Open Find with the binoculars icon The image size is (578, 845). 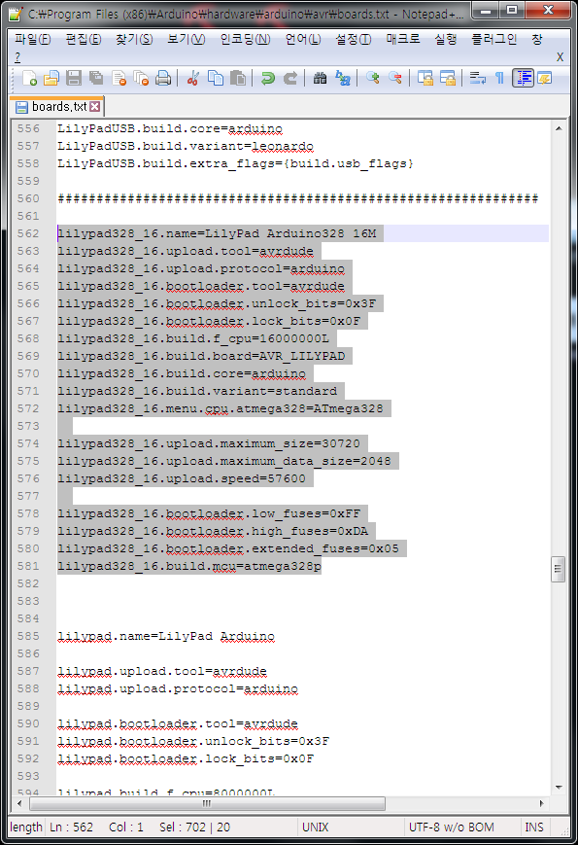[x=320, y=78]
